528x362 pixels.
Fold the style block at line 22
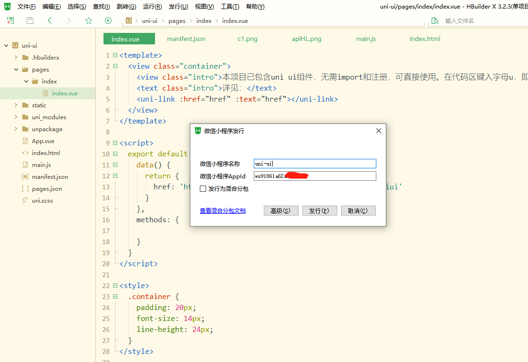tap(115, 286)
